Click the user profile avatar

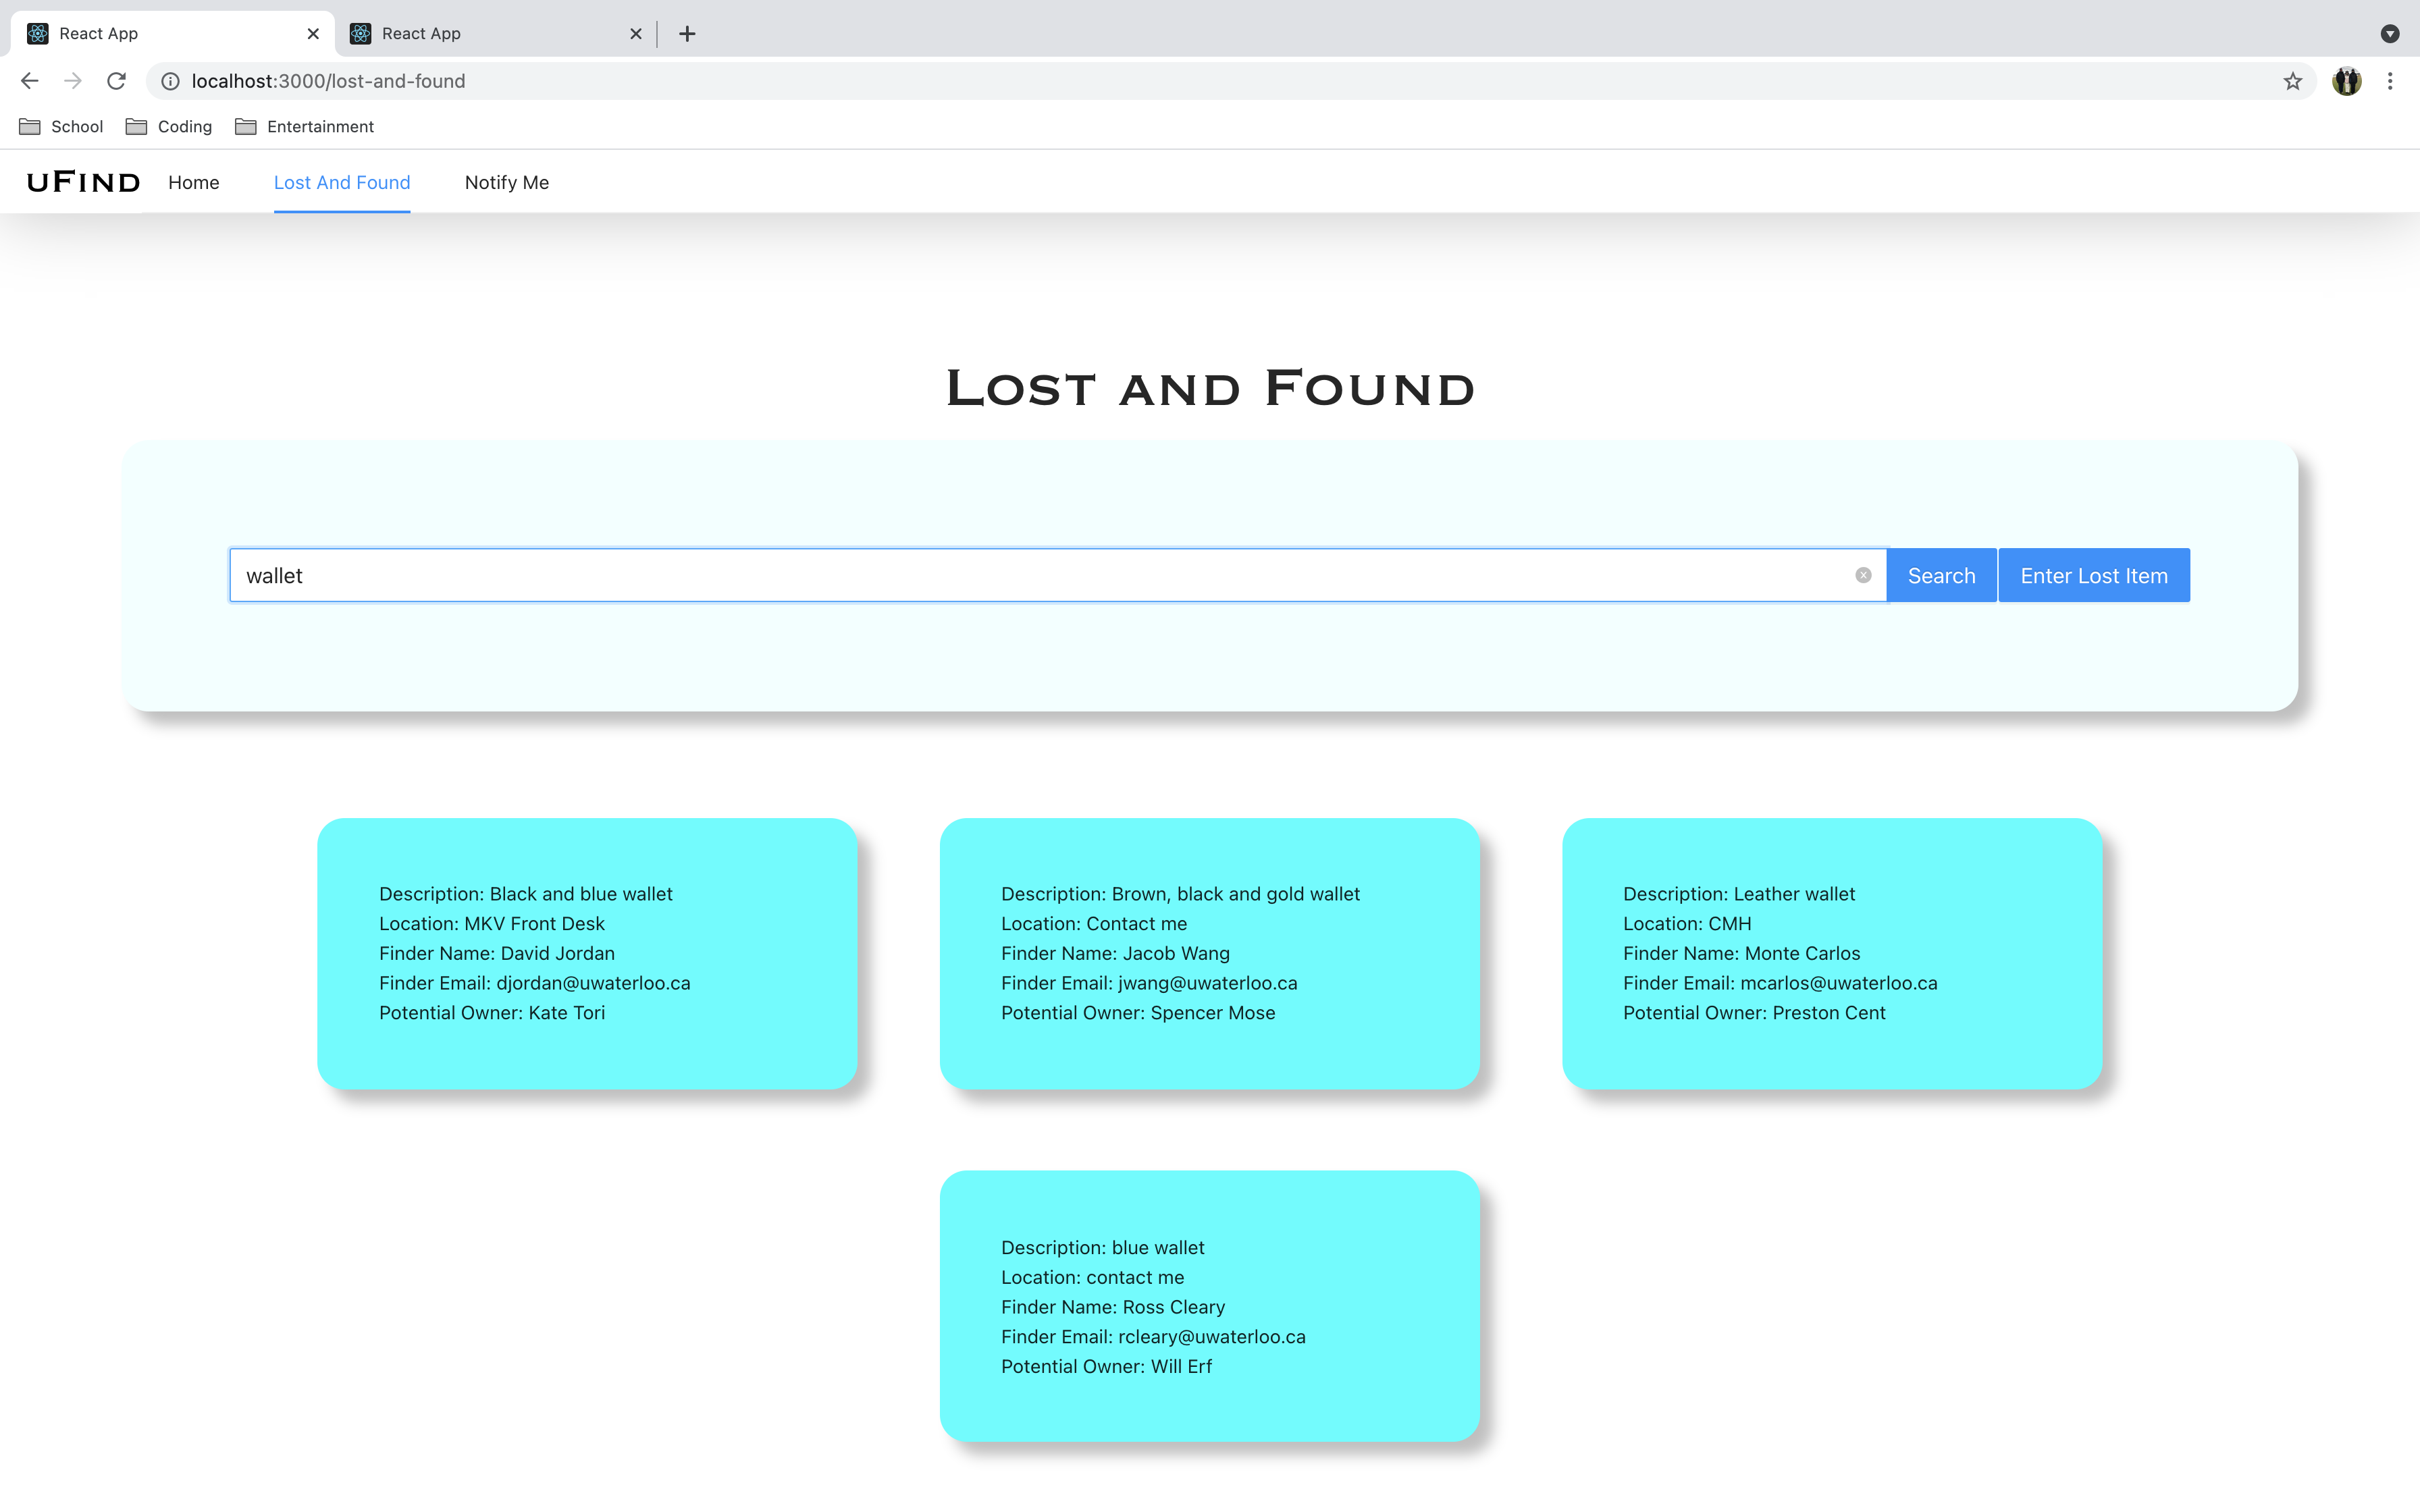point(2346,81)
